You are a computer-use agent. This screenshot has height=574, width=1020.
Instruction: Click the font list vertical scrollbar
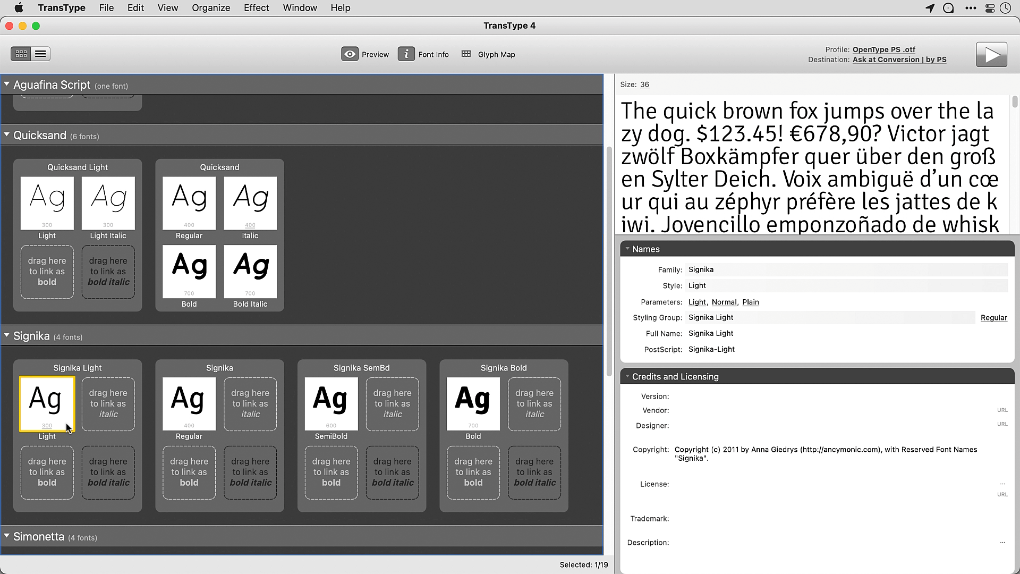(x=609, y=260)
